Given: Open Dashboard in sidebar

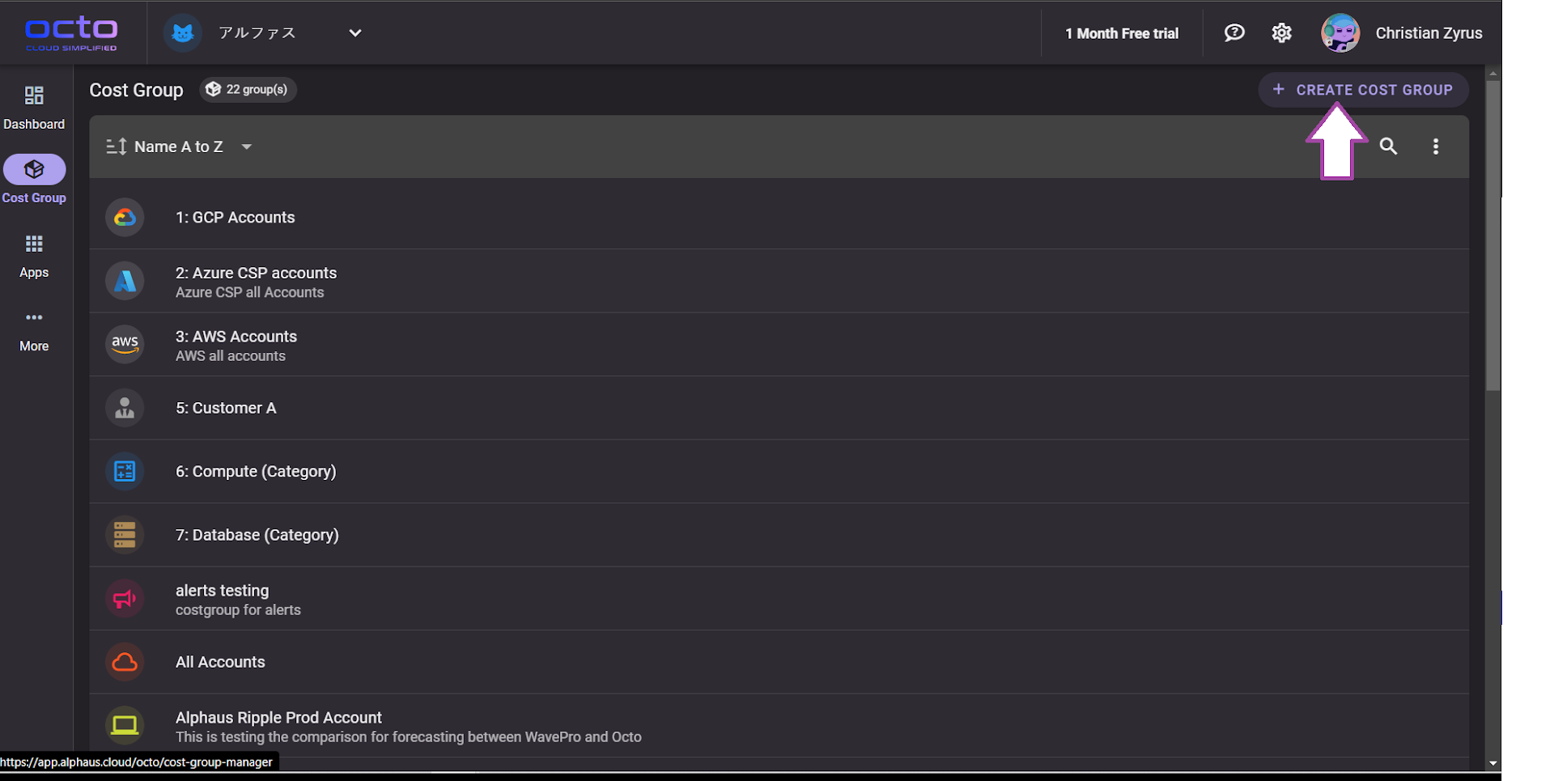Looking at the screenshot, I should coord(34,108).
